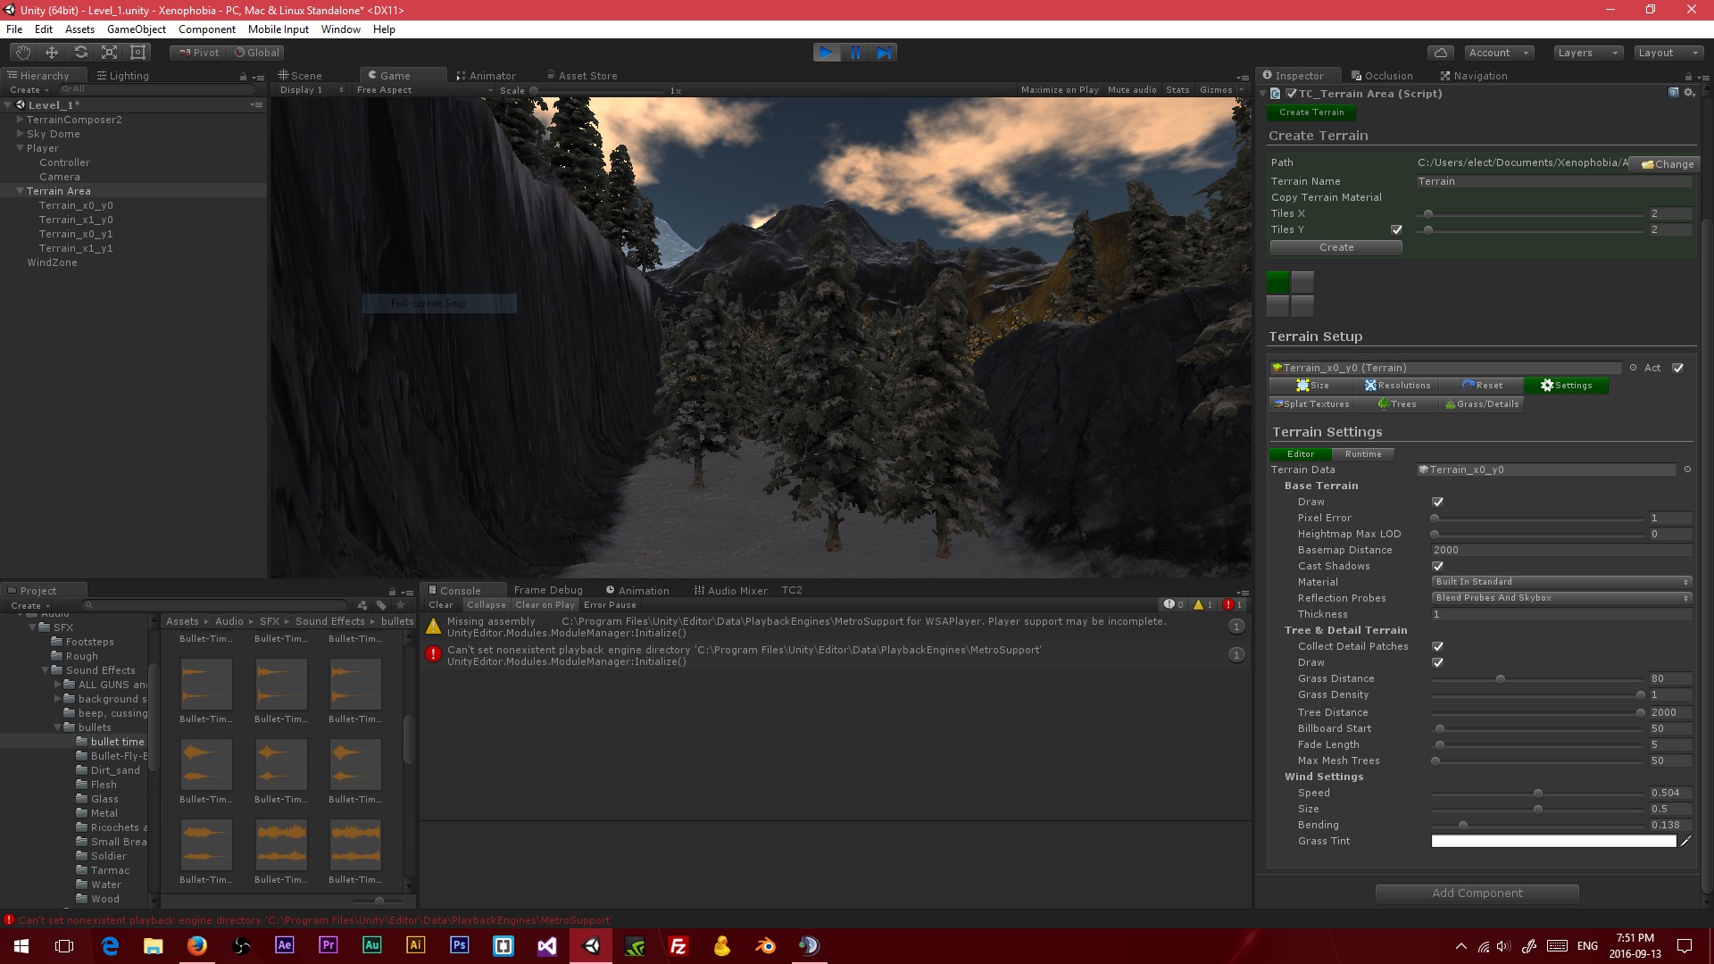The width and height of the screenshot is (1714, 964).
Task: Open the GameObject menu
Action: pyautogui.click(x=137, y=29)
